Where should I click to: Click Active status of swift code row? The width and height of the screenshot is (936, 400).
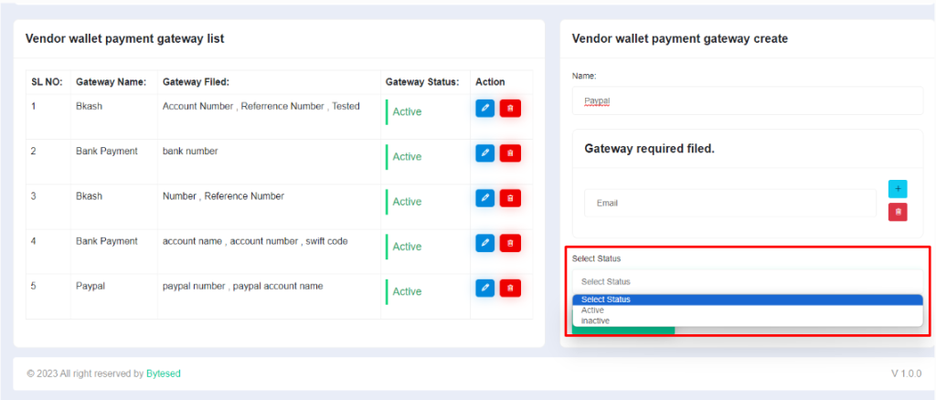pyautogui.click(x=407, y=247)
